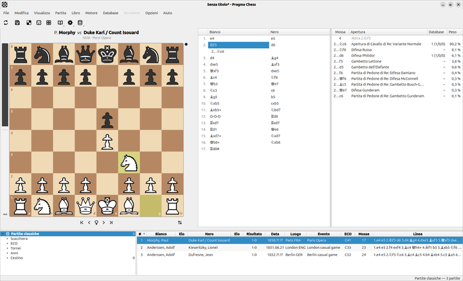Click the engine gear toolbar icon
This screenshot has height=281, width=463.
70,22
